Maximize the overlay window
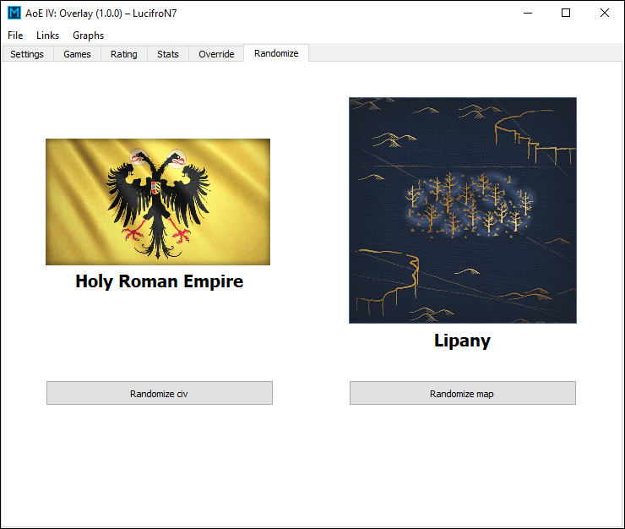The image size is (625, 529). click(x=566, y=13)
